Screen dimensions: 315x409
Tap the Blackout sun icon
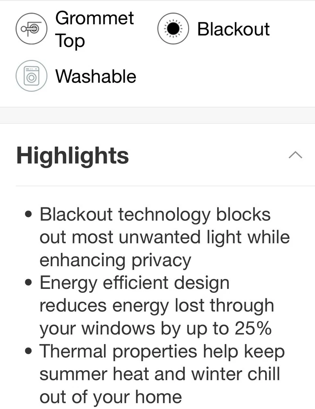(173, 29)
